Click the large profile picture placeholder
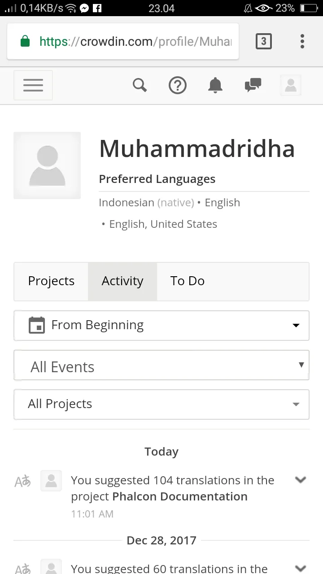The image size is (323, 574). (x=47, y=165)
